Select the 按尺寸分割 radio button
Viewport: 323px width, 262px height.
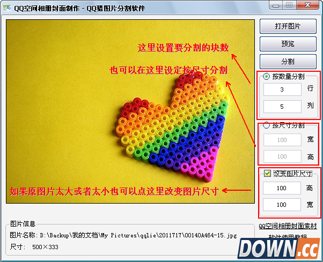pyautogui.click(x=266, y=125)
